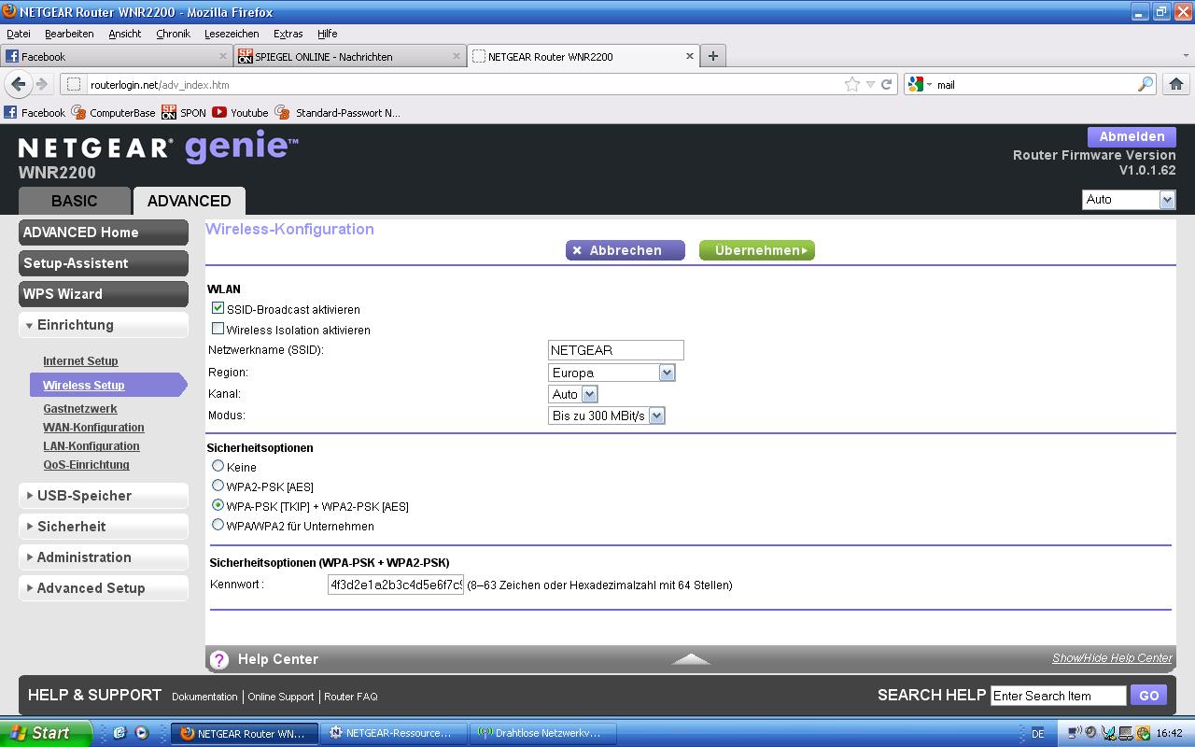Viewport: 1195px width, 747px height.
Task: Select WPA-PSK [TKIP] + WPA2-PSK [AES]
Action: click(218, 504)
